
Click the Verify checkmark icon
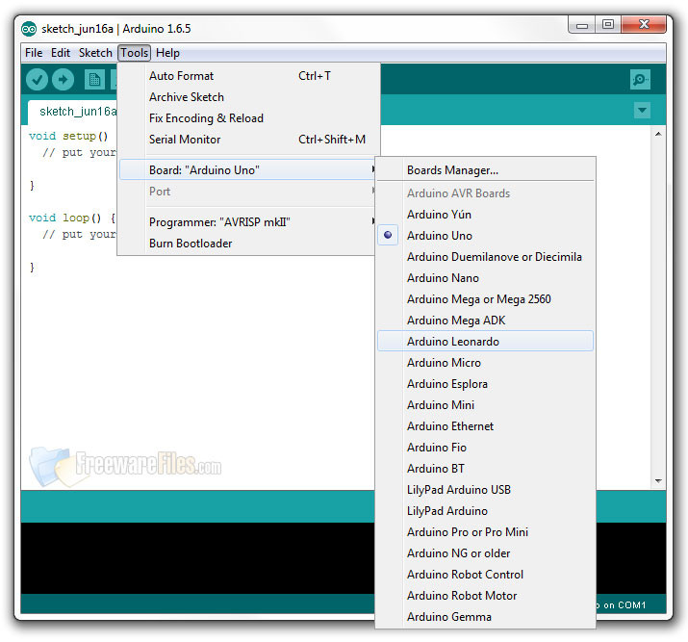coord(37,80)
